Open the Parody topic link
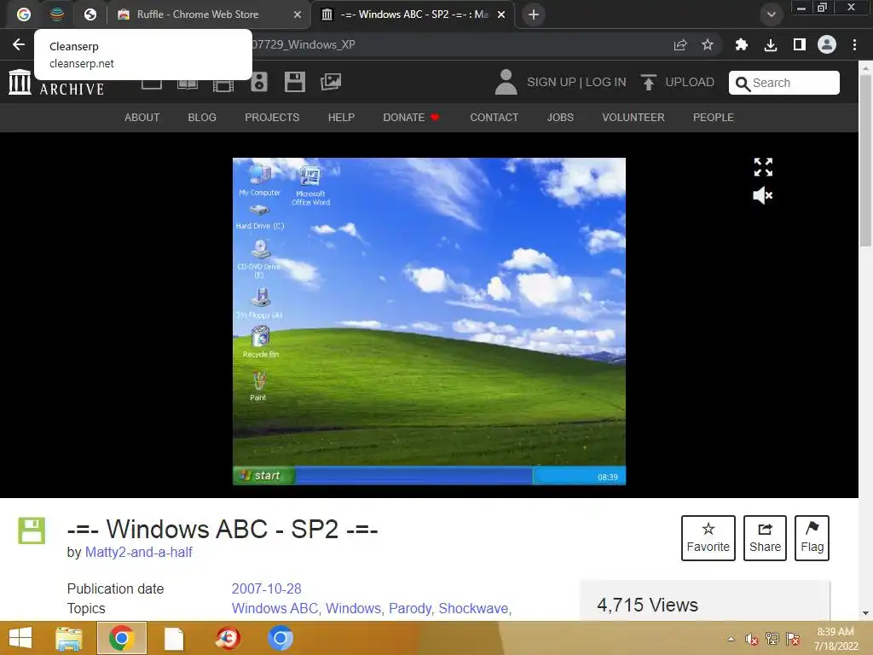Viewport: 873px width, 655px height. pyautogui.click(x=410, y=608)
